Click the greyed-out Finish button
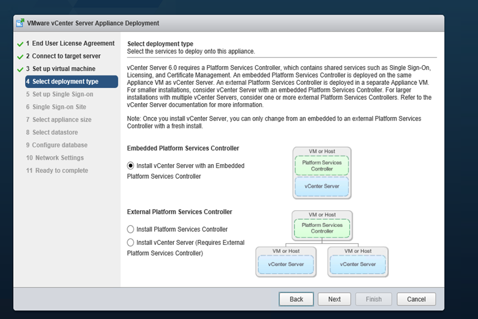Screen dimensions: 478x319 pos(373,299)
